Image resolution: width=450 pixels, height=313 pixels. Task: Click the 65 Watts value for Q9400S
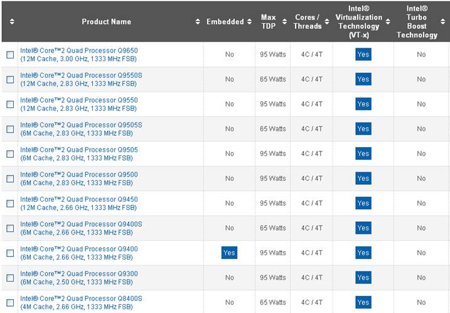pos(273,228)
